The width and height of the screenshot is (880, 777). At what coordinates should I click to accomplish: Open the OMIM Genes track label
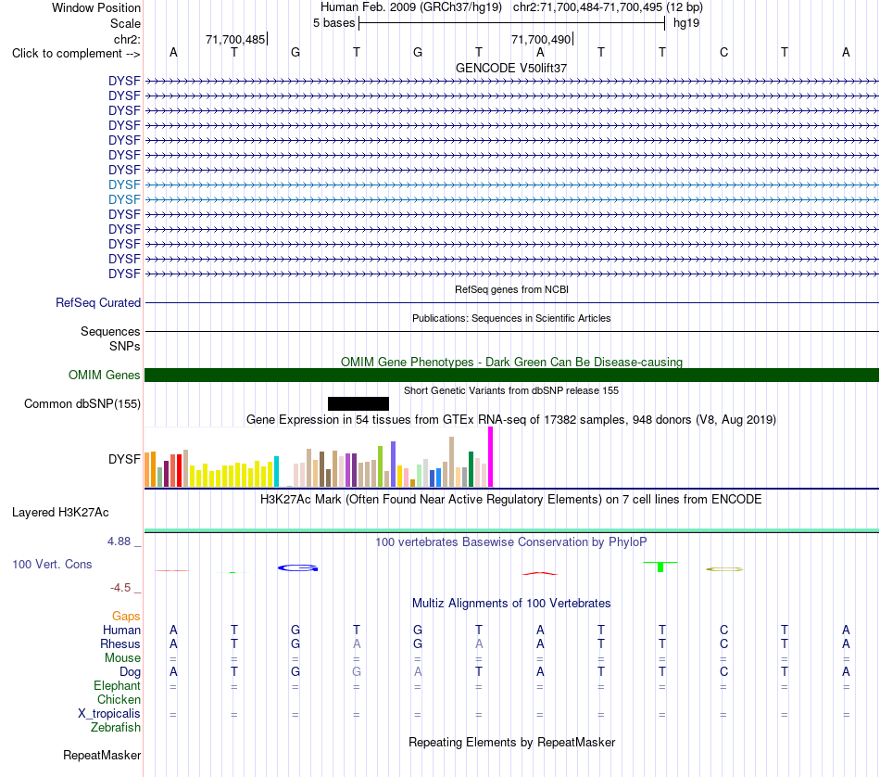coord(104,375)
